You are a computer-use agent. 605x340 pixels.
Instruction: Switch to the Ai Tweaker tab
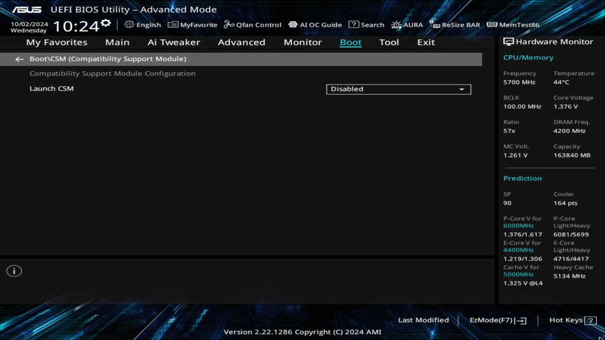[173, 42]
